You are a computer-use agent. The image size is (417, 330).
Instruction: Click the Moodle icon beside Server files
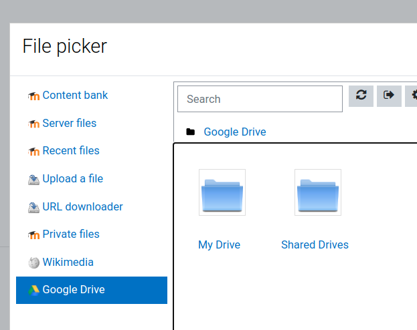tap(33, 124)
